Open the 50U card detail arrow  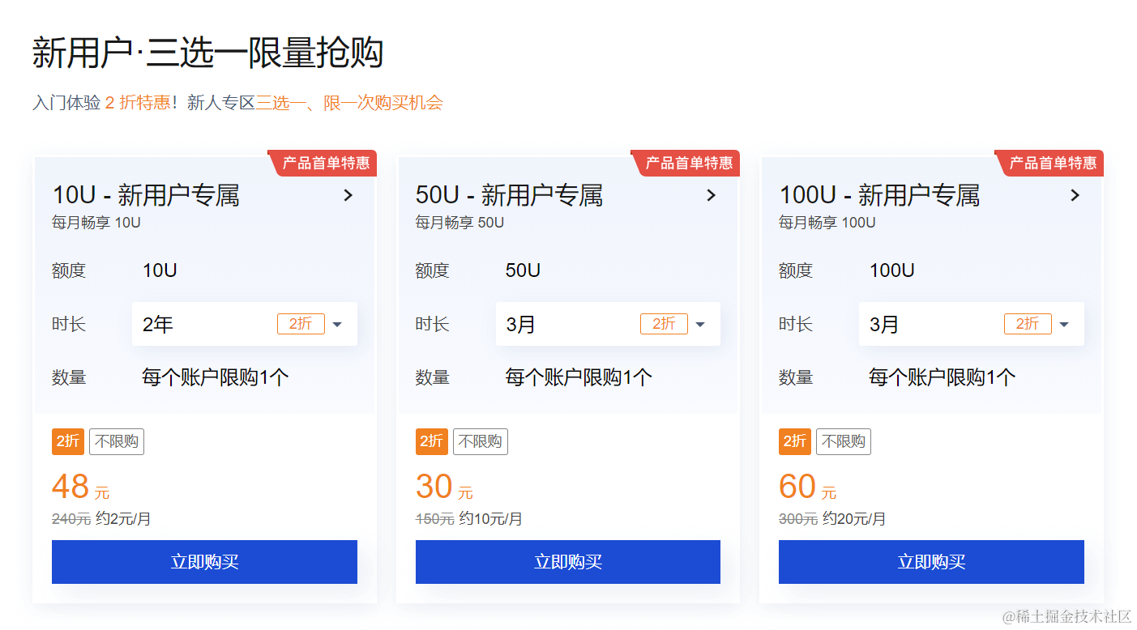pyautogui.click(x=712, y=195)
